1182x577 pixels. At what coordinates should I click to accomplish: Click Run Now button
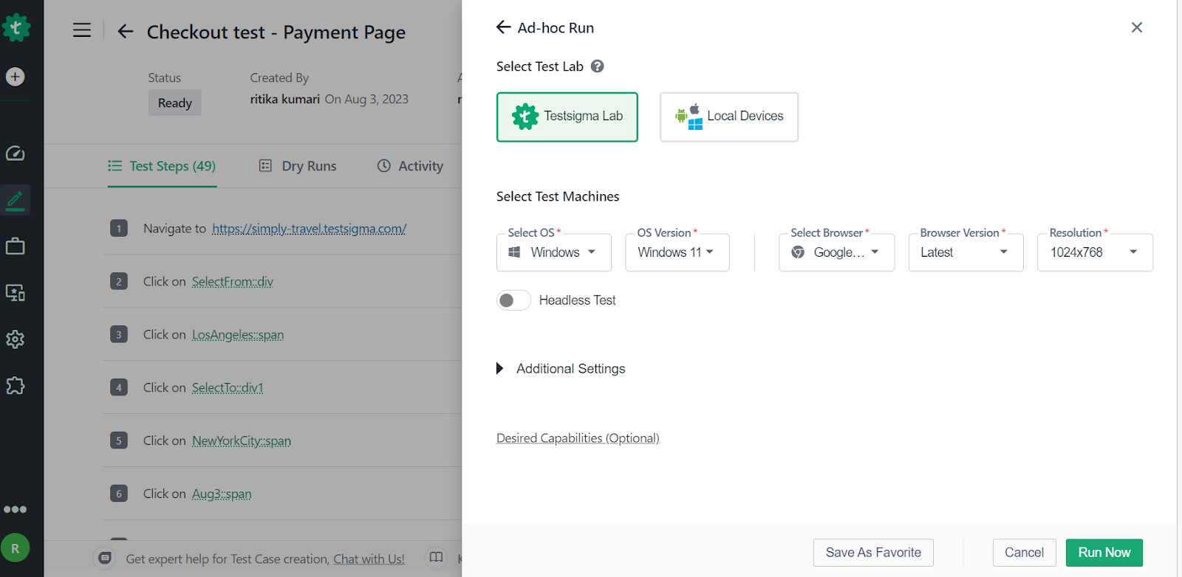coord(1104,553)
